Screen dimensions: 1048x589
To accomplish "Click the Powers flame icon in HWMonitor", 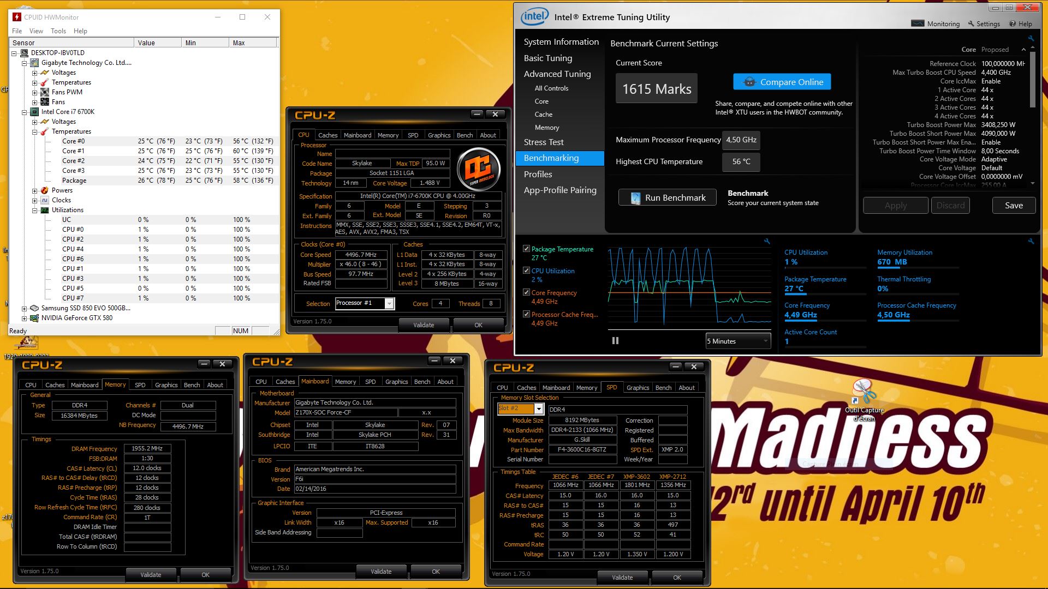I will [45, 190].
